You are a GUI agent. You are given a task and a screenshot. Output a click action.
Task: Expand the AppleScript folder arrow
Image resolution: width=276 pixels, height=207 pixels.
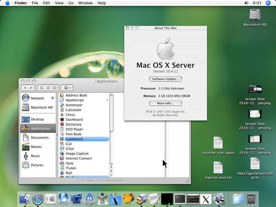click(x=107, y=100)
